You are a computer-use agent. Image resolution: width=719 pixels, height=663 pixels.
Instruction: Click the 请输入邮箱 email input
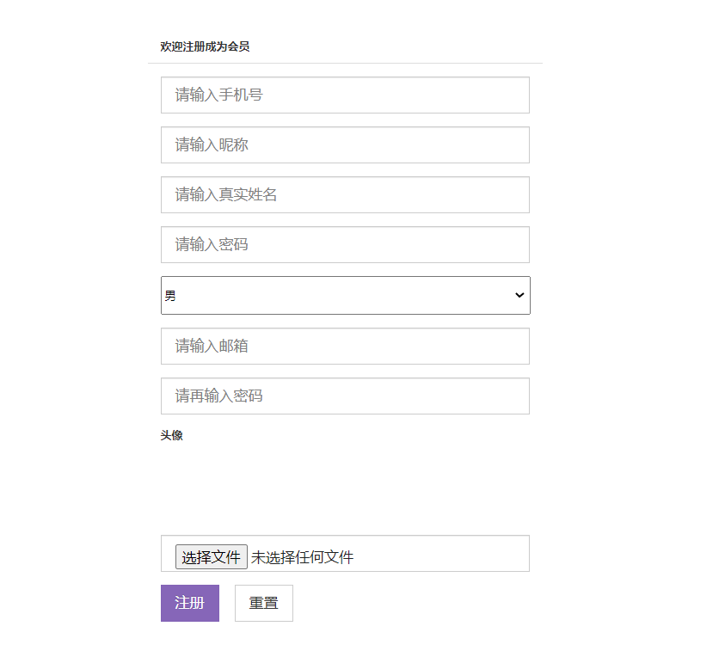[344, 346]
